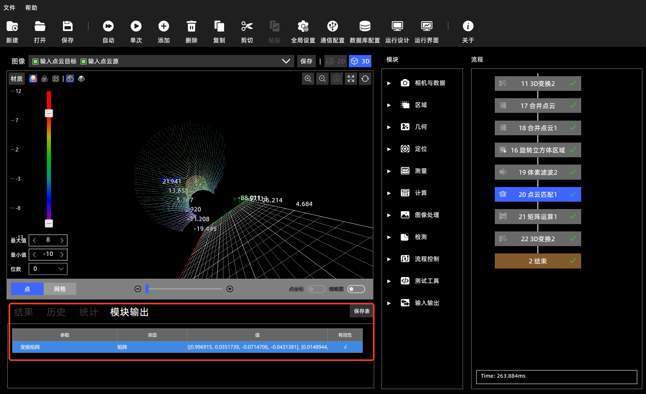Click the 保存 (Save) disk icon in the top toolbar

pos(68,26)
